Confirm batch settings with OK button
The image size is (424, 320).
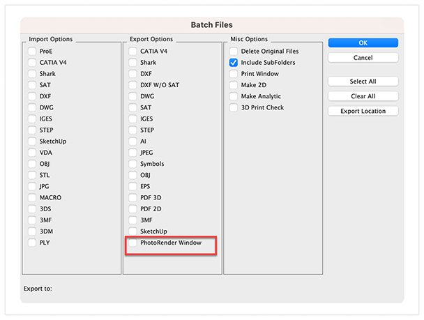tap(363, 43)
